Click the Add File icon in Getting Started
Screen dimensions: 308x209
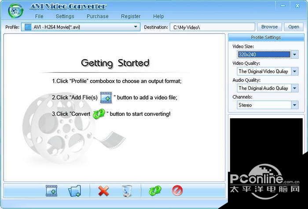[106, 97]
